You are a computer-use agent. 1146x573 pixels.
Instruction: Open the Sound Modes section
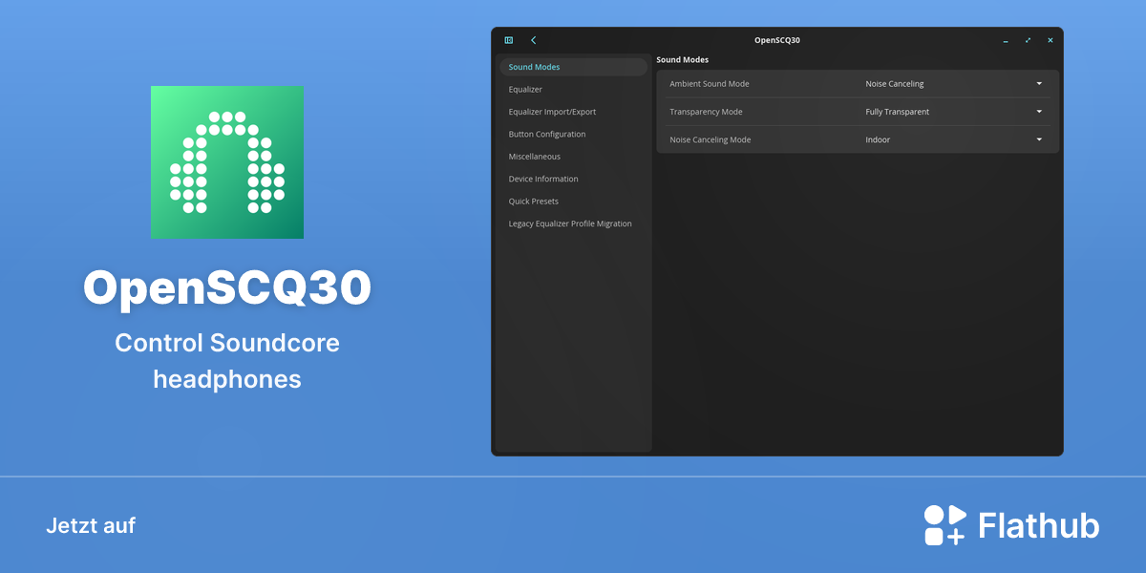click(x=573, y=67)
